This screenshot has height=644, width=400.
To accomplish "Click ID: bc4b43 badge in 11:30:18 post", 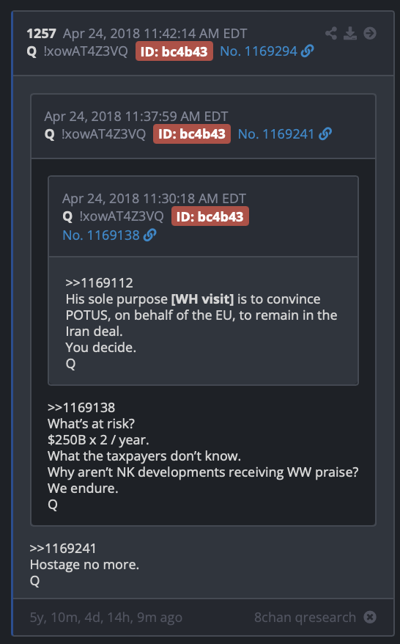I will 210,216.
